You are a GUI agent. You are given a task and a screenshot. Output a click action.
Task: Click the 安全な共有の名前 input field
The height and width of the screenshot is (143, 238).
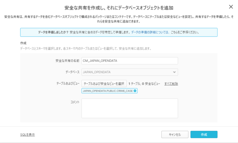point(130,61)
